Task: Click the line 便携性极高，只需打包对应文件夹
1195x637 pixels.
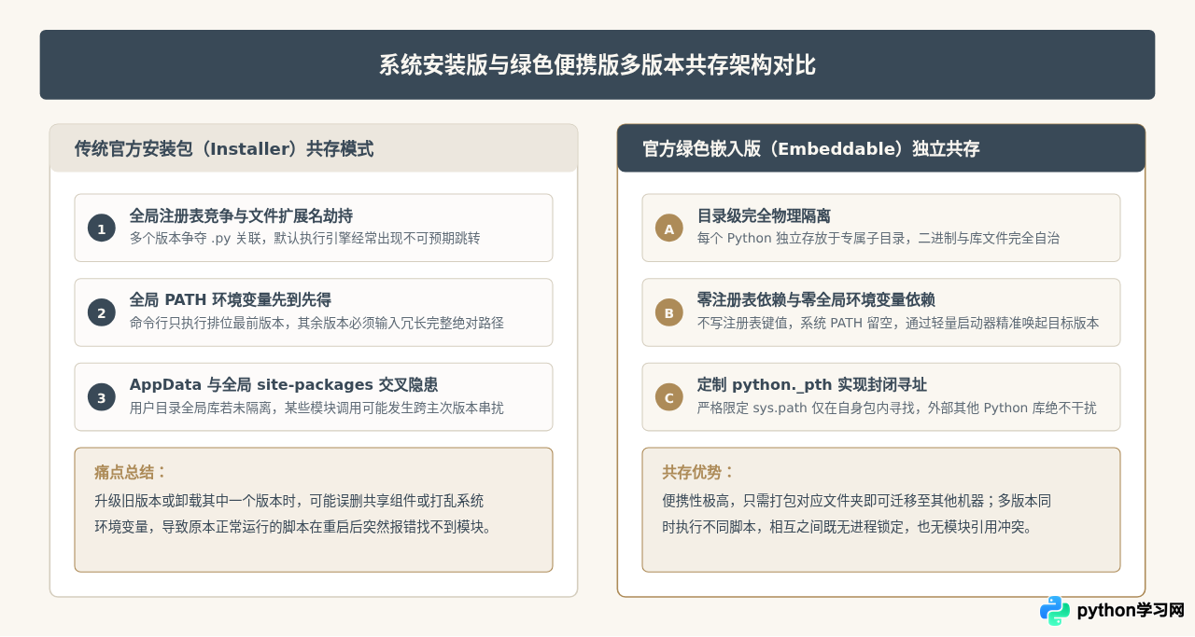Action: pyautogui.click(x=856, y=501)
